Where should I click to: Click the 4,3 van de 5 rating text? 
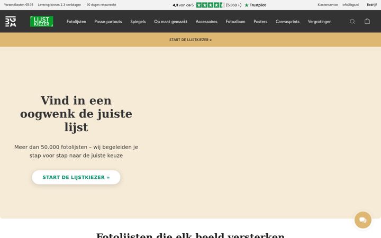pos(183,5)
